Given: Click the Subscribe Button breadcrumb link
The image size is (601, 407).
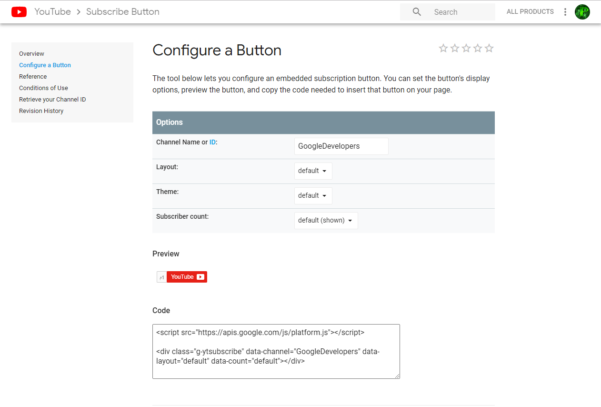Looking at the screenshot, I should click(123, 12).
